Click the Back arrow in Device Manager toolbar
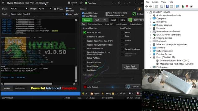The height and width of the screenshot is (111, 198). [147, 6]
